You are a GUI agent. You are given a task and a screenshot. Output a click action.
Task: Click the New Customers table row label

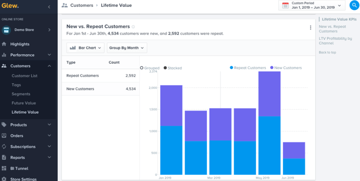80,89
